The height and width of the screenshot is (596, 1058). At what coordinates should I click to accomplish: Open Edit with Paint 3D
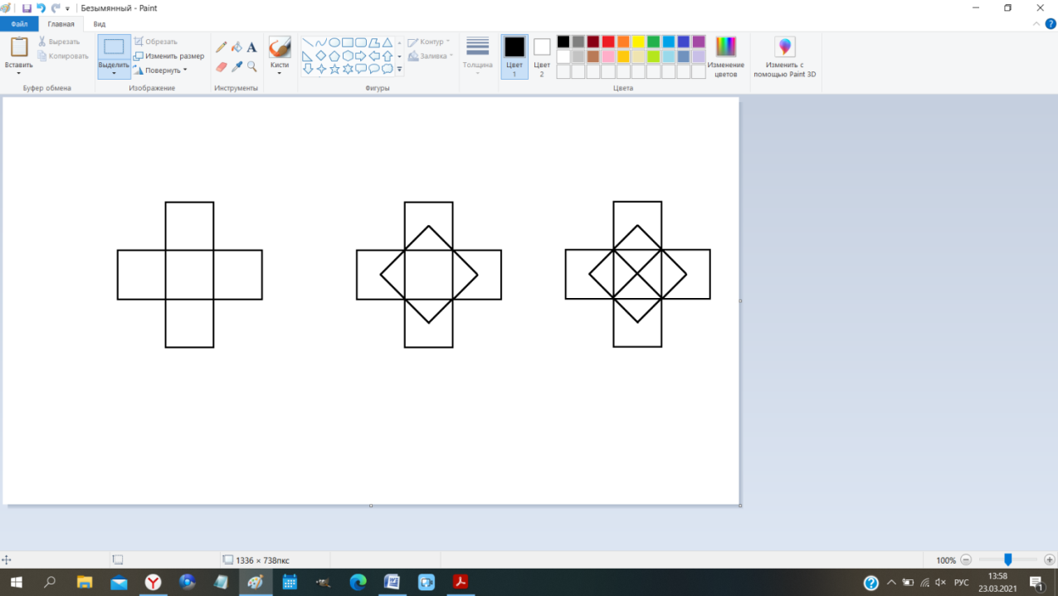point(784,56)
